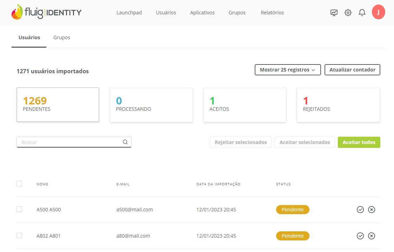This screenshot has width=394, height=252.
Task: Click the Aceitar todos button
Action: [x=359, y=142]
